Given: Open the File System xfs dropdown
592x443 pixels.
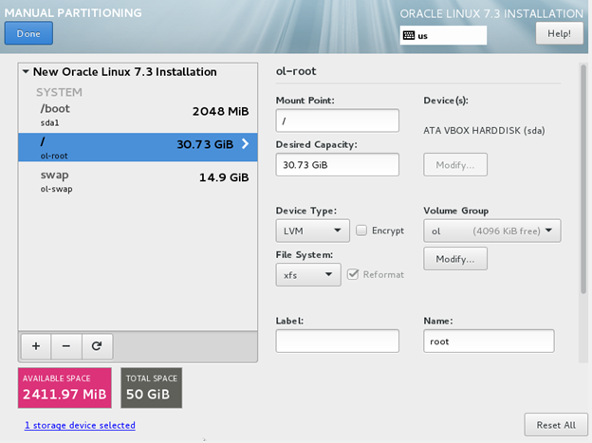Looking at the screenshot, I should [308, 274].
